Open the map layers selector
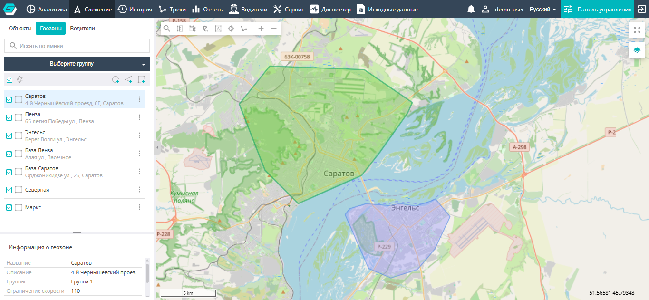 [637, 50]
